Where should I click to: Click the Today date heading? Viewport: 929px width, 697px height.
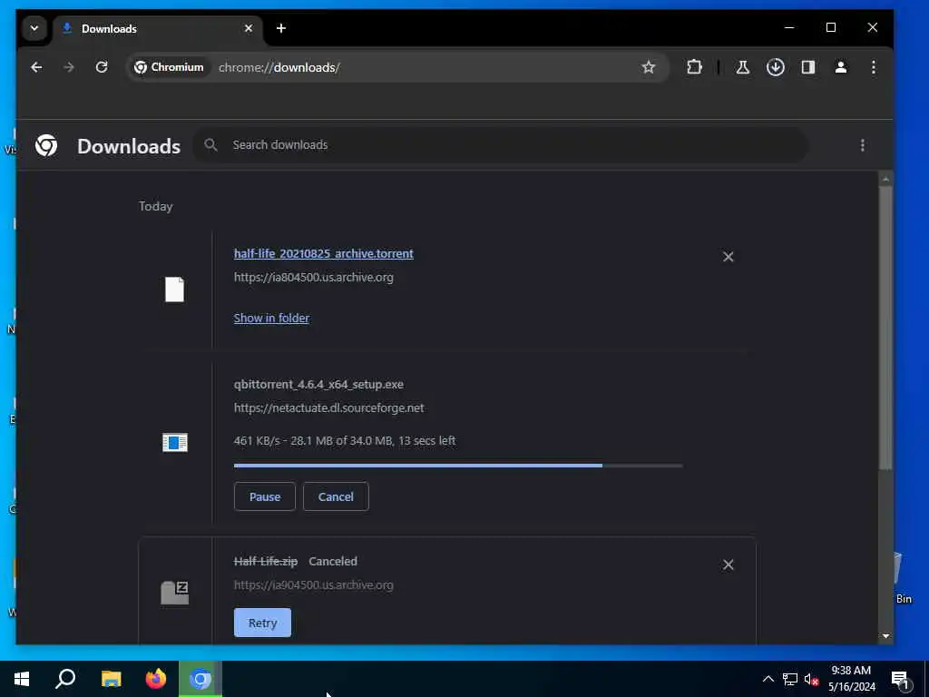155,206
